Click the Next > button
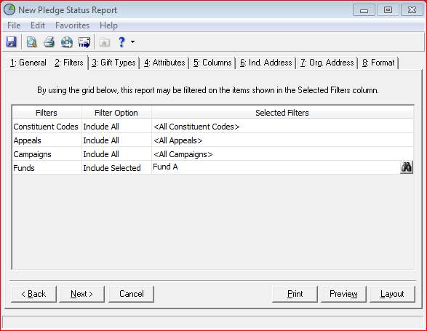The width and height of the screenshot is (427, 331). tap(81, 294)
